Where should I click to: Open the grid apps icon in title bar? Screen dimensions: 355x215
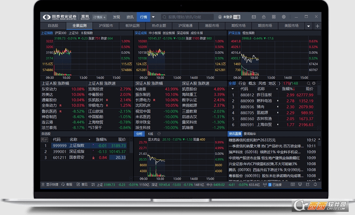click(x=274, y=17)
